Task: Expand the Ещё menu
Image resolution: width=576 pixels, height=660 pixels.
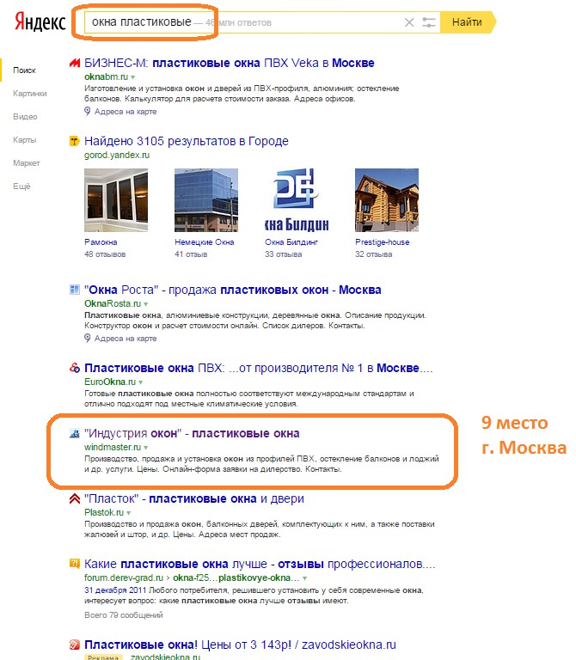Action: point(21,186)
